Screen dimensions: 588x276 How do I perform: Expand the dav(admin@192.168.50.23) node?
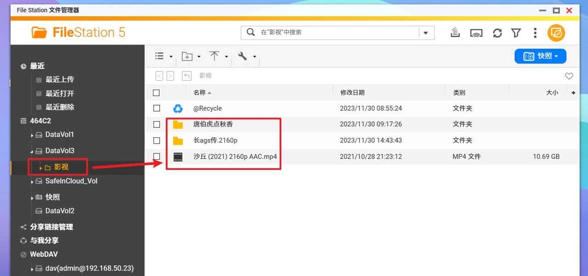(x=32, y=269)
